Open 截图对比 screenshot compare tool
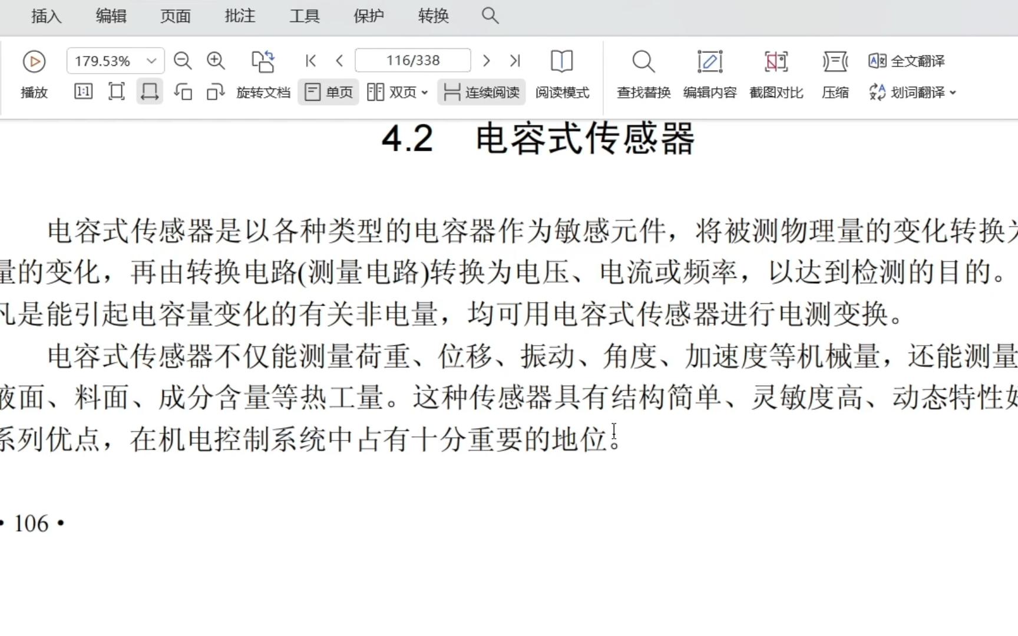 click(776, 75)
